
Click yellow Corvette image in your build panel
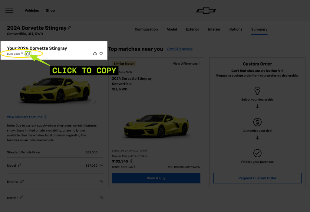tap(55, 90)
